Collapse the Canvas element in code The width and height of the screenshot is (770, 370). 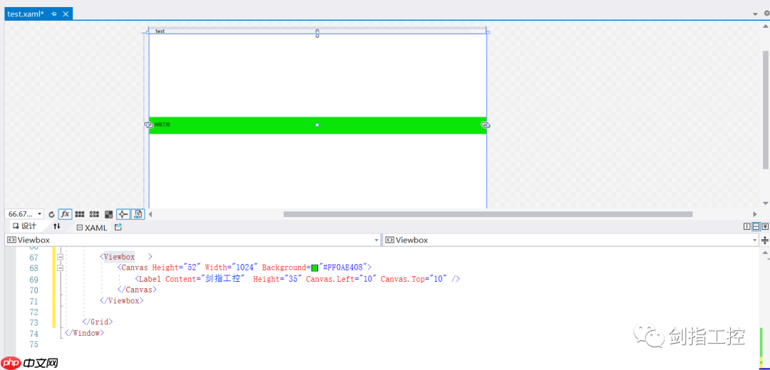[61, 268]
